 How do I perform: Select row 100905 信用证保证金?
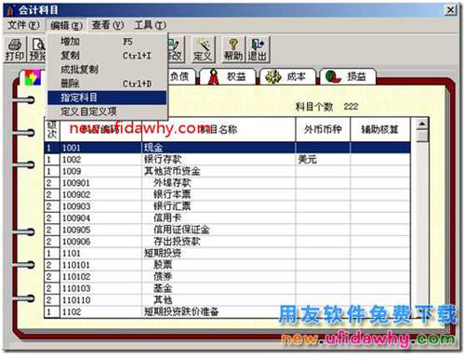(228, 230)
